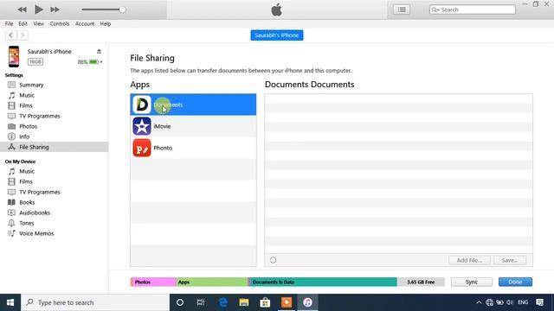
Task: Click the Photos storage segment
Action: (153, 282)
